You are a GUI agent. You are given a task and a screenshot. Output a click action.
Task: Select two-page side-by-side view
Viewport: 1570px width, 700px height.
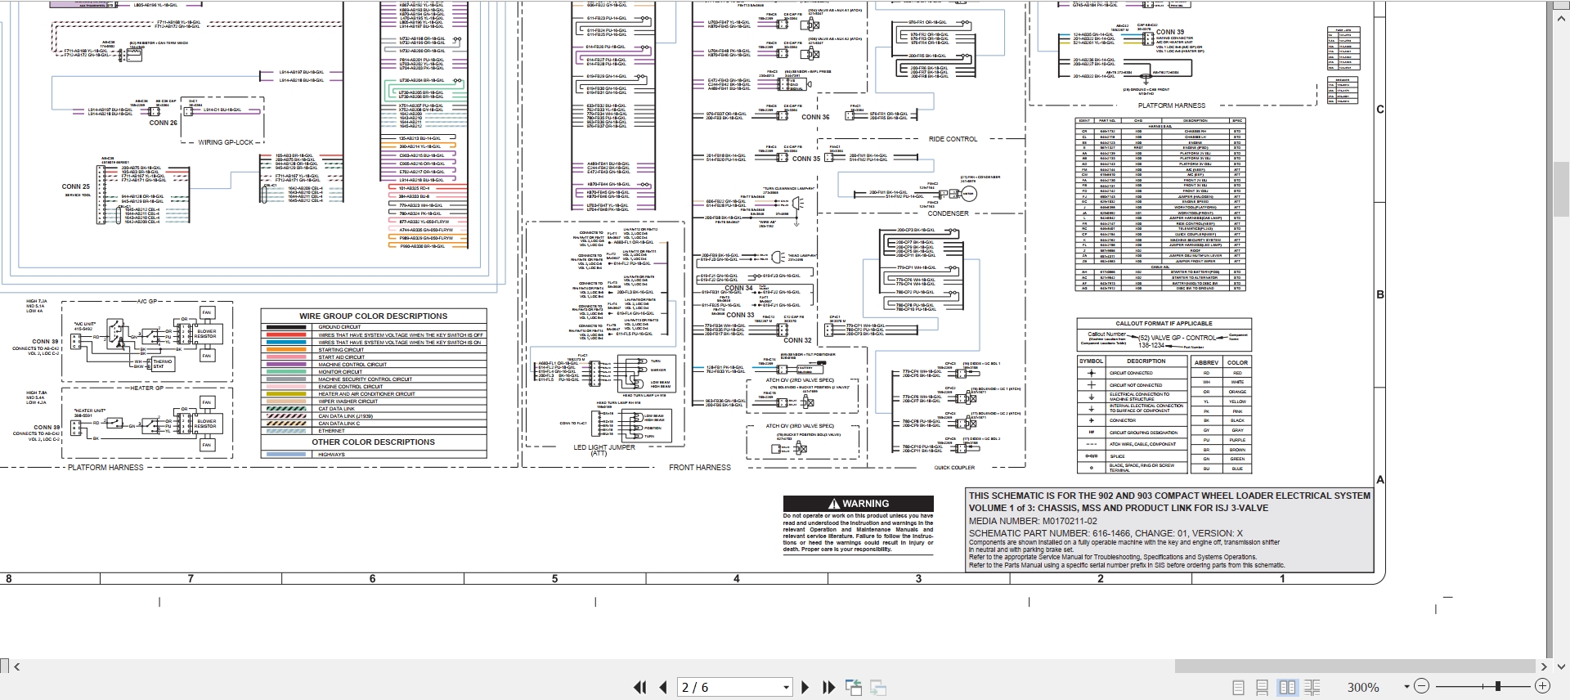pos(1287,688)
